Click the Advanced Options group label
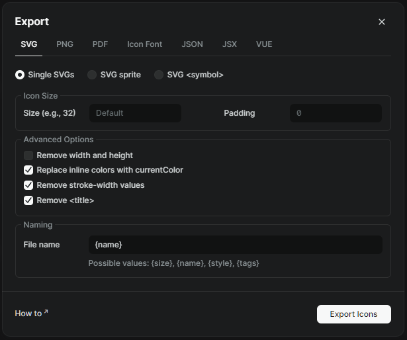The width and height of the screenshot is (407, 340). [58, 140]
